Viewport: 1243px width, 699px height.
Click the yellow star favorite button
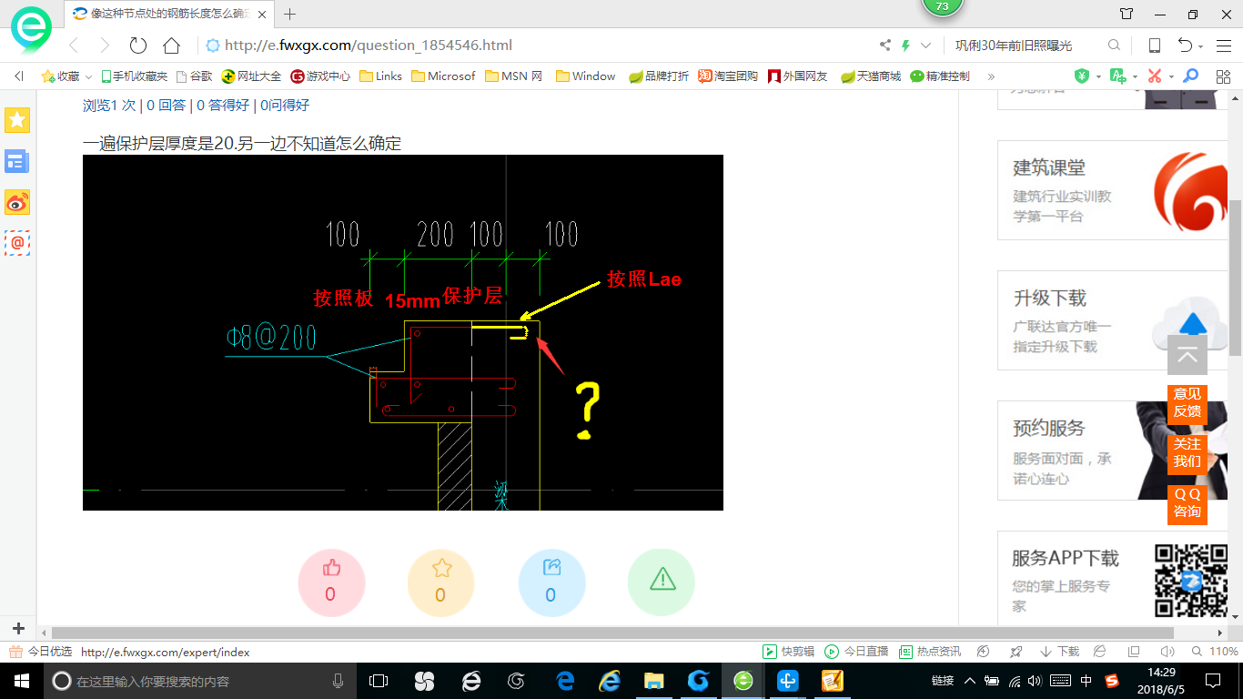pos(441,582)
